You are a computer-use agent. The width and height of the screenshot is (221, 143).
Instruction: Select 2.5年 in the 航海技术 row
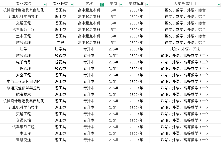click(x=113, y=94)
